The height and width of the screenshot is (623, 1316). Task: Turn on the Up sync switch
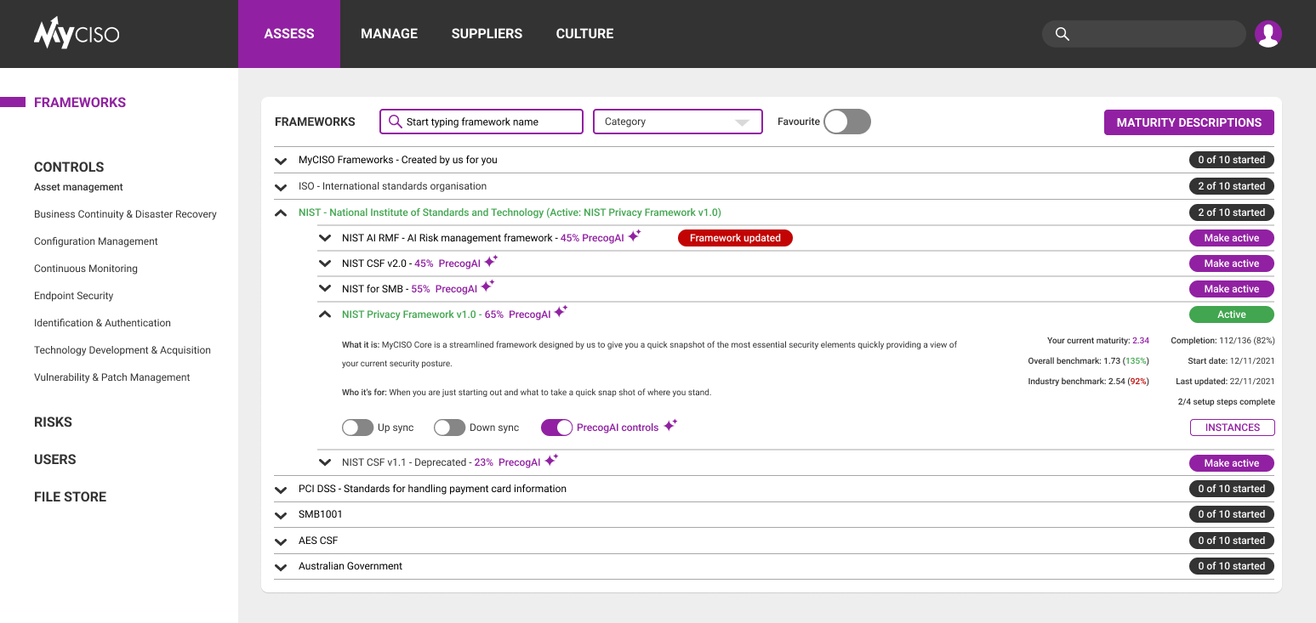[x=358, y=428]
